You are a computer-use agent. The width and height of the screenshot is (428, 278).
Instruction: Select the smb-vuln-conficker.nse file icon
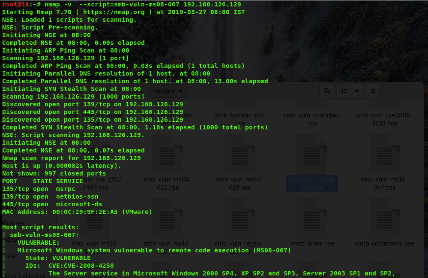312,106
